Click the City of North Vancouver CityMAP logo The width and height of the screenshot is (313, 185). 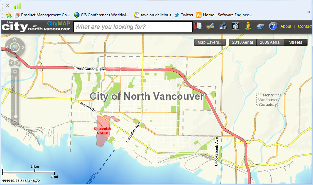pyautogui.click(x=36, y=26)
